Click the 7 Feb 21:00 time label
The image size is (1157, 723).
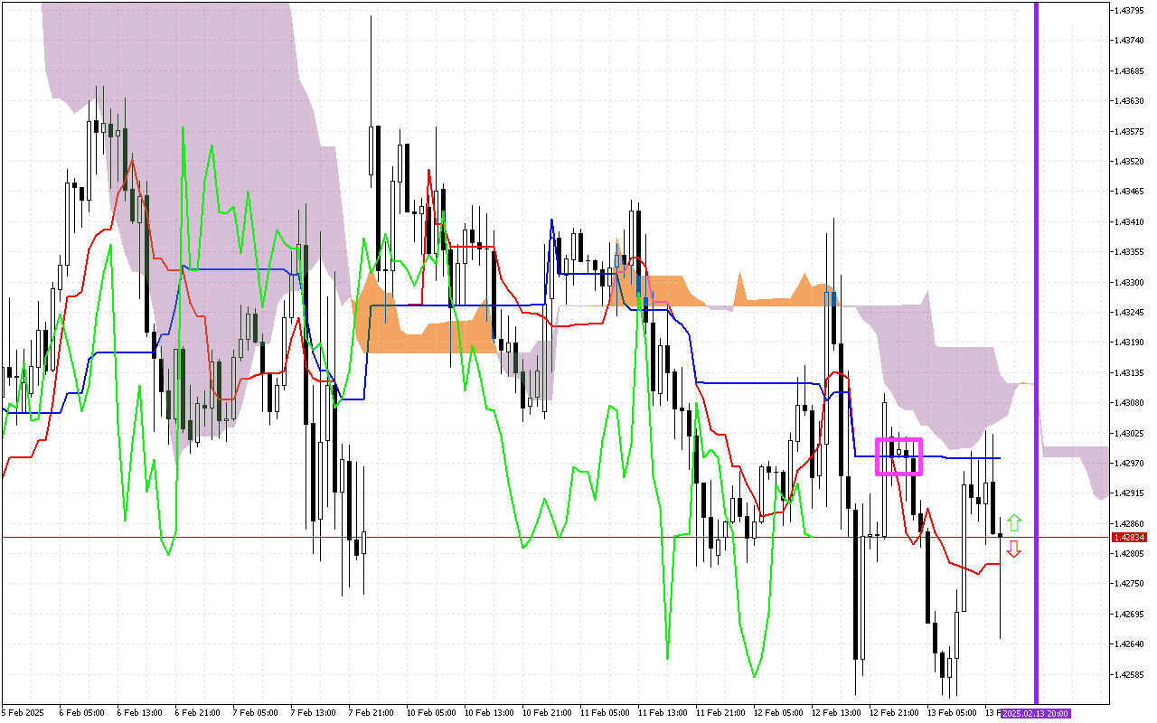(x=372, y=713)
